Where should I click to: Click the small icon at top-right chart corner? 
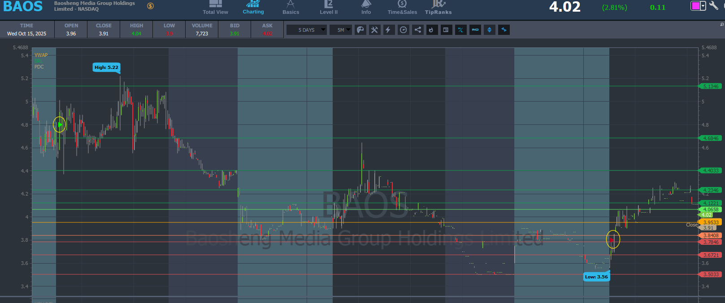[x=722, y=24]
